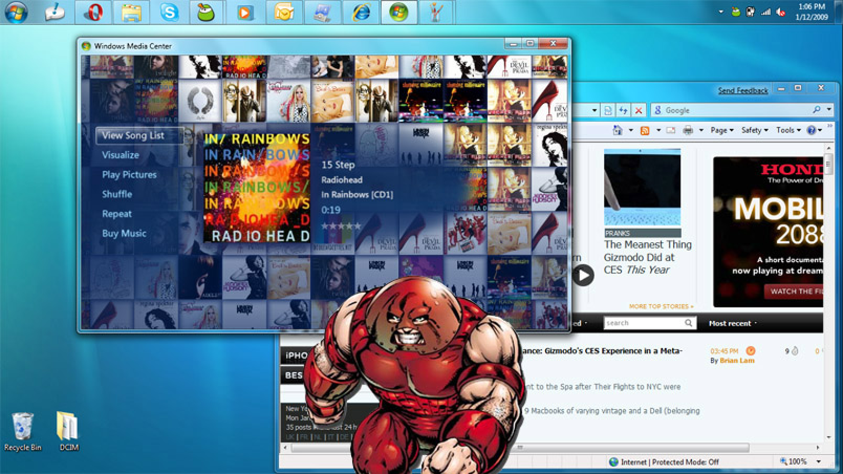The height and width of the screenshot is (474, 843).
Task: Open Skype from the taskbar
Action: [169, 12]
